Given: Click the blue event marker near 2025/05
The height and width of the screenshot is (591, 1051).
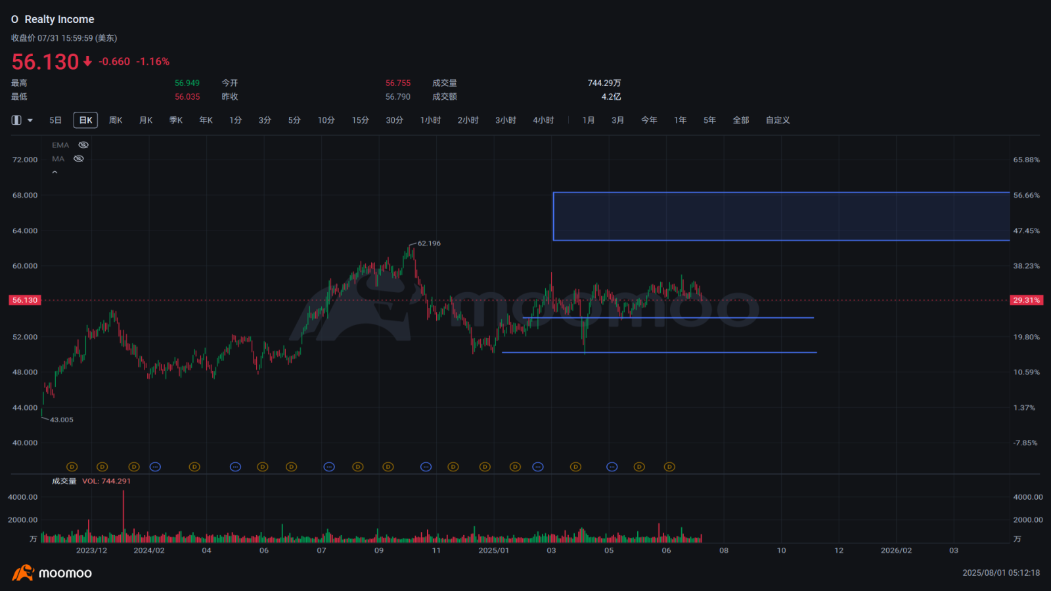Looking at the screenshot, I should pyautogui.click(x=612, y=467).
